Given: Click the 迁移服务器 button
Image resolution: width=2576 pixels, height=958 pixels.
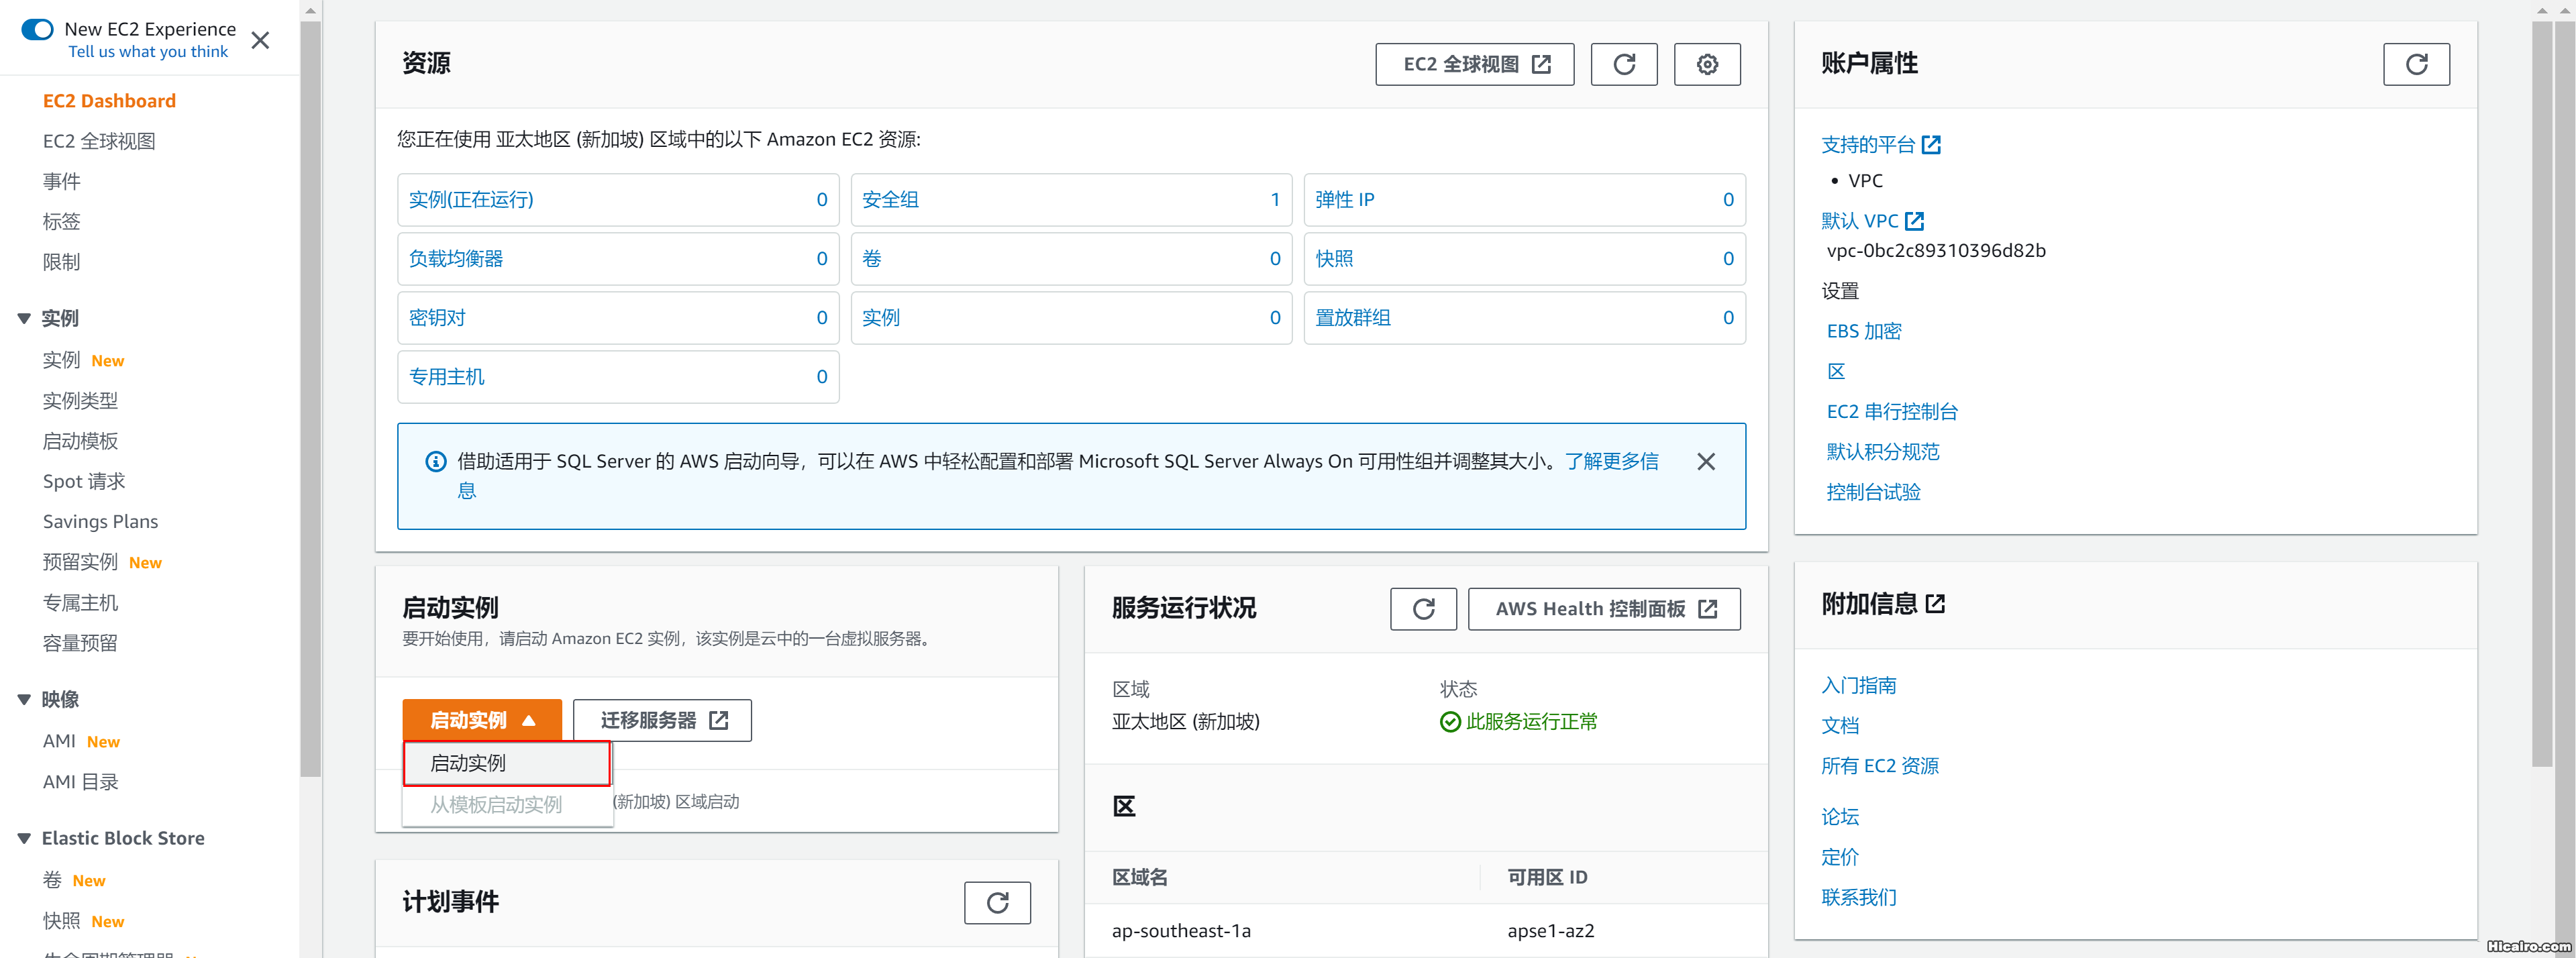Looking at the screenshot, I should [661, 719].
